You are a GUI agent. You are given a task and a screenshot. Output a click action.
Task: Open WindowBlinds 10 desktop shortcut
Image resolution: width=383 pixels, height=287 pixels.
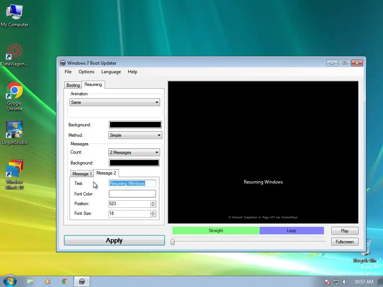click(x=15, y=175)
